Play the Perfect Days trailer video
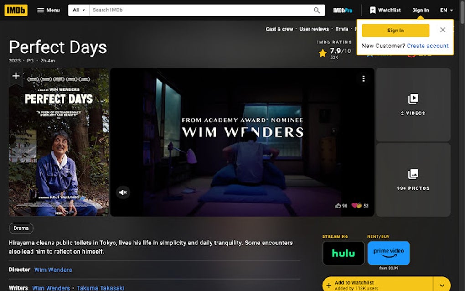Screen dimensions: 465x291 [242, 142]
